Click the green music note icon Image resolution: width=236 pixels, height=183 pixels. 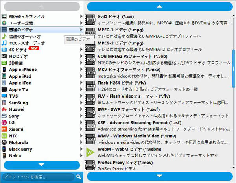tap(4, 36)
